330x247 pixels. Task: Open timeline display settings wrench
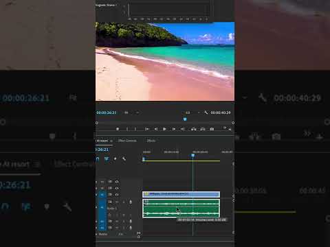[124, 158]
